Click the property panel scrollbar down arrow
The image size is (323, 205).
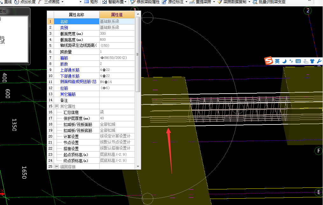tap(138, 166)
